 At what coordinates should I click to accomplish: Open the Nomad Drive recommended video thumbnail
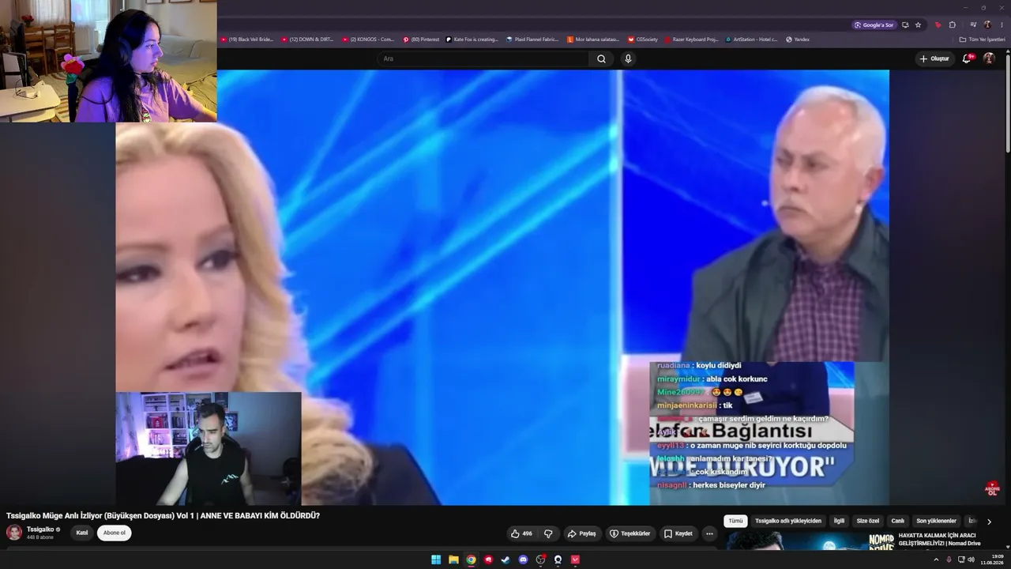810,540
